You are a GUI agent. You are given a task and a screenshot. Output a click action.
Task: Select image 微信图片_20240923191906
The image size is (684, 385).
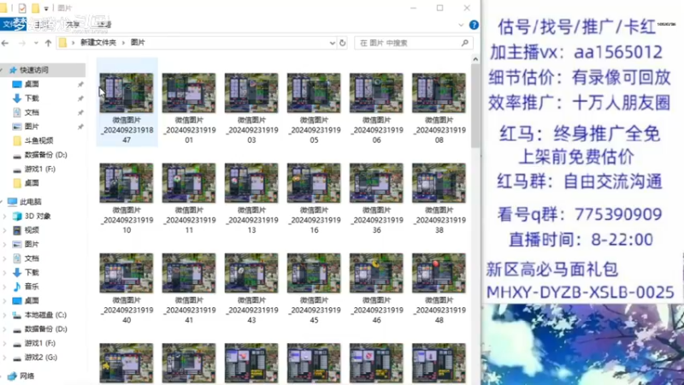(x=376, y=108)
